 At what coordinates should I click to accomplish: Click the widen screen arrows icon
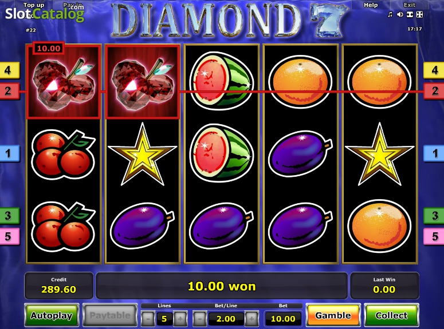point(410,14)
